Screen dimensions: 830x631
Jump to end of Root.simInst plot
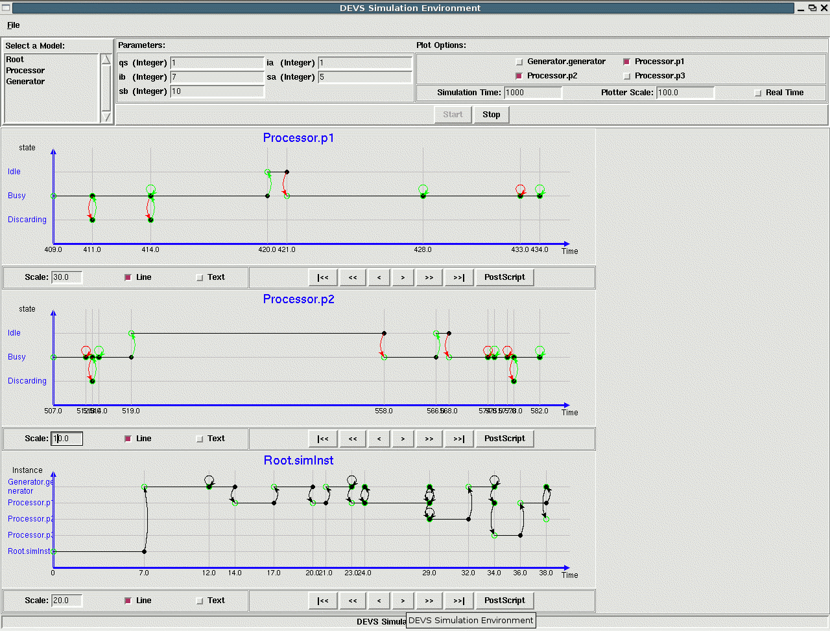(459, 601)
